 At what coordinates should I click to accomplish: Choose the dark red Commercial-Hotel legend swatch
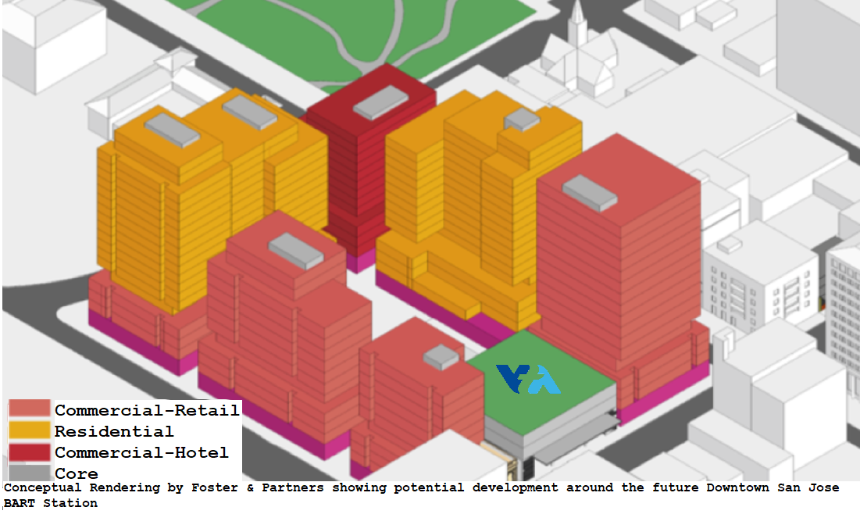tap(30, 452)
